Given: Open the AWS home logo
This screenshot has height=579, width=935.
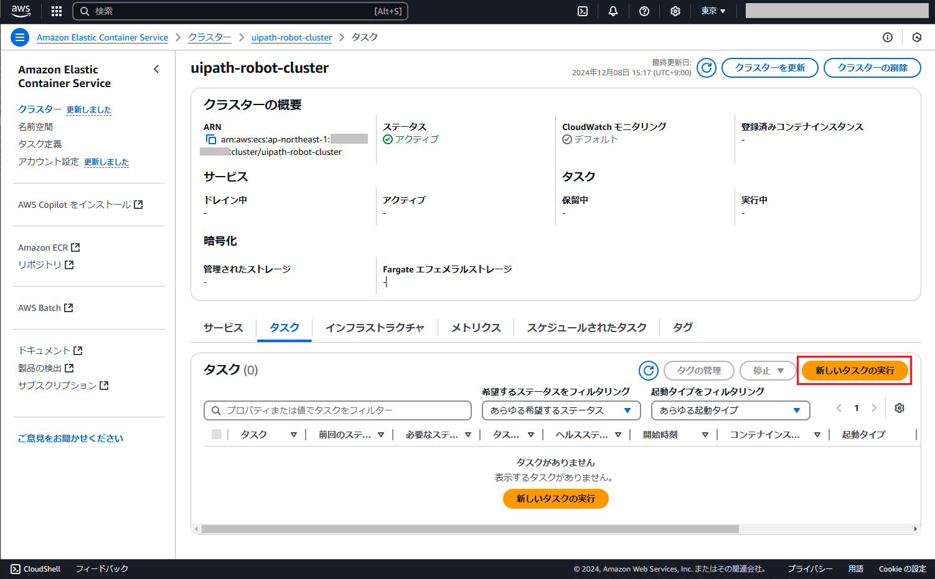Looking at the screenshot, I should click(21, 11).
